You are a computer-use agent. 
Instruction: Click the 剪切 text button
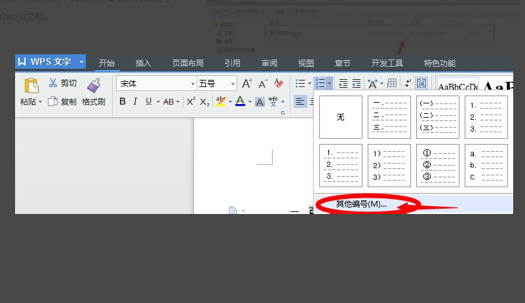(69, 83)
